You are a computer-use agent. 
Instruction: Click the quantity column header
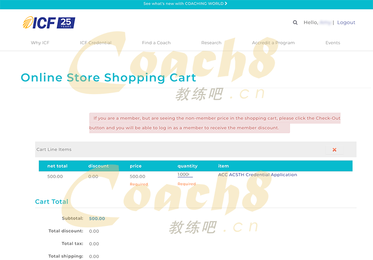(187, 166)
